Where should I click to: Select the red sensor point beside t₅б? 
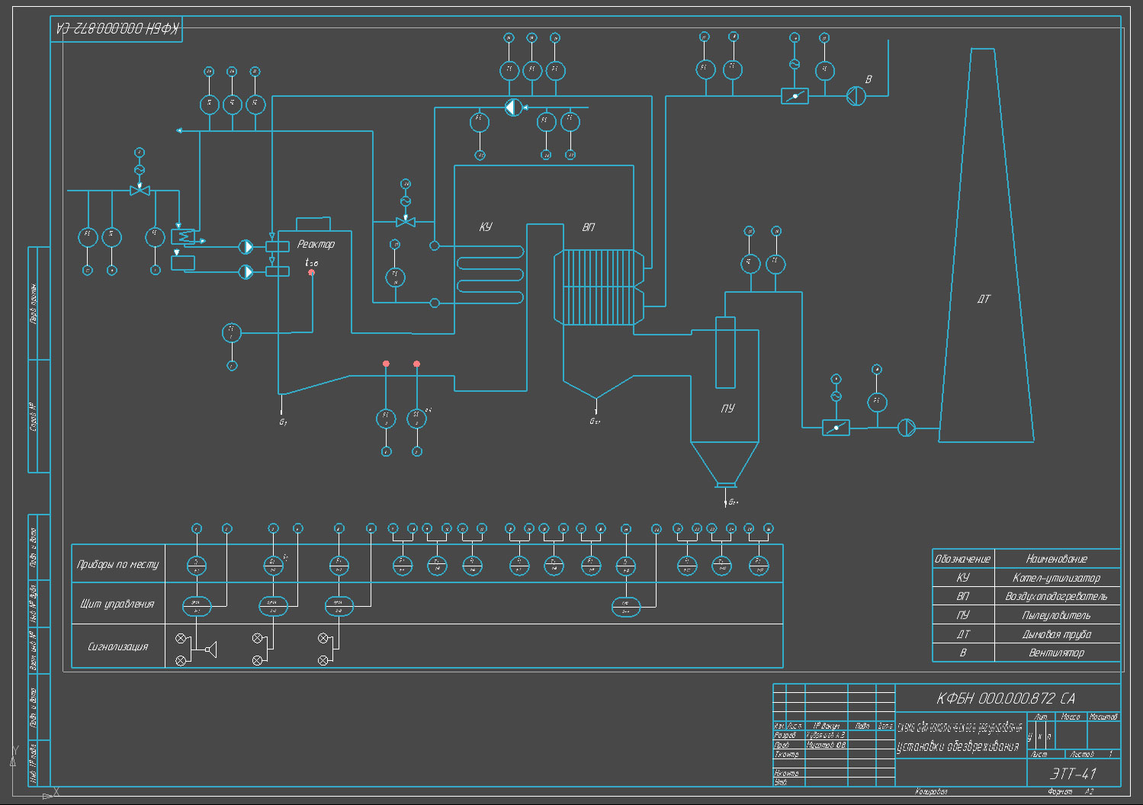tap(311, 272)
